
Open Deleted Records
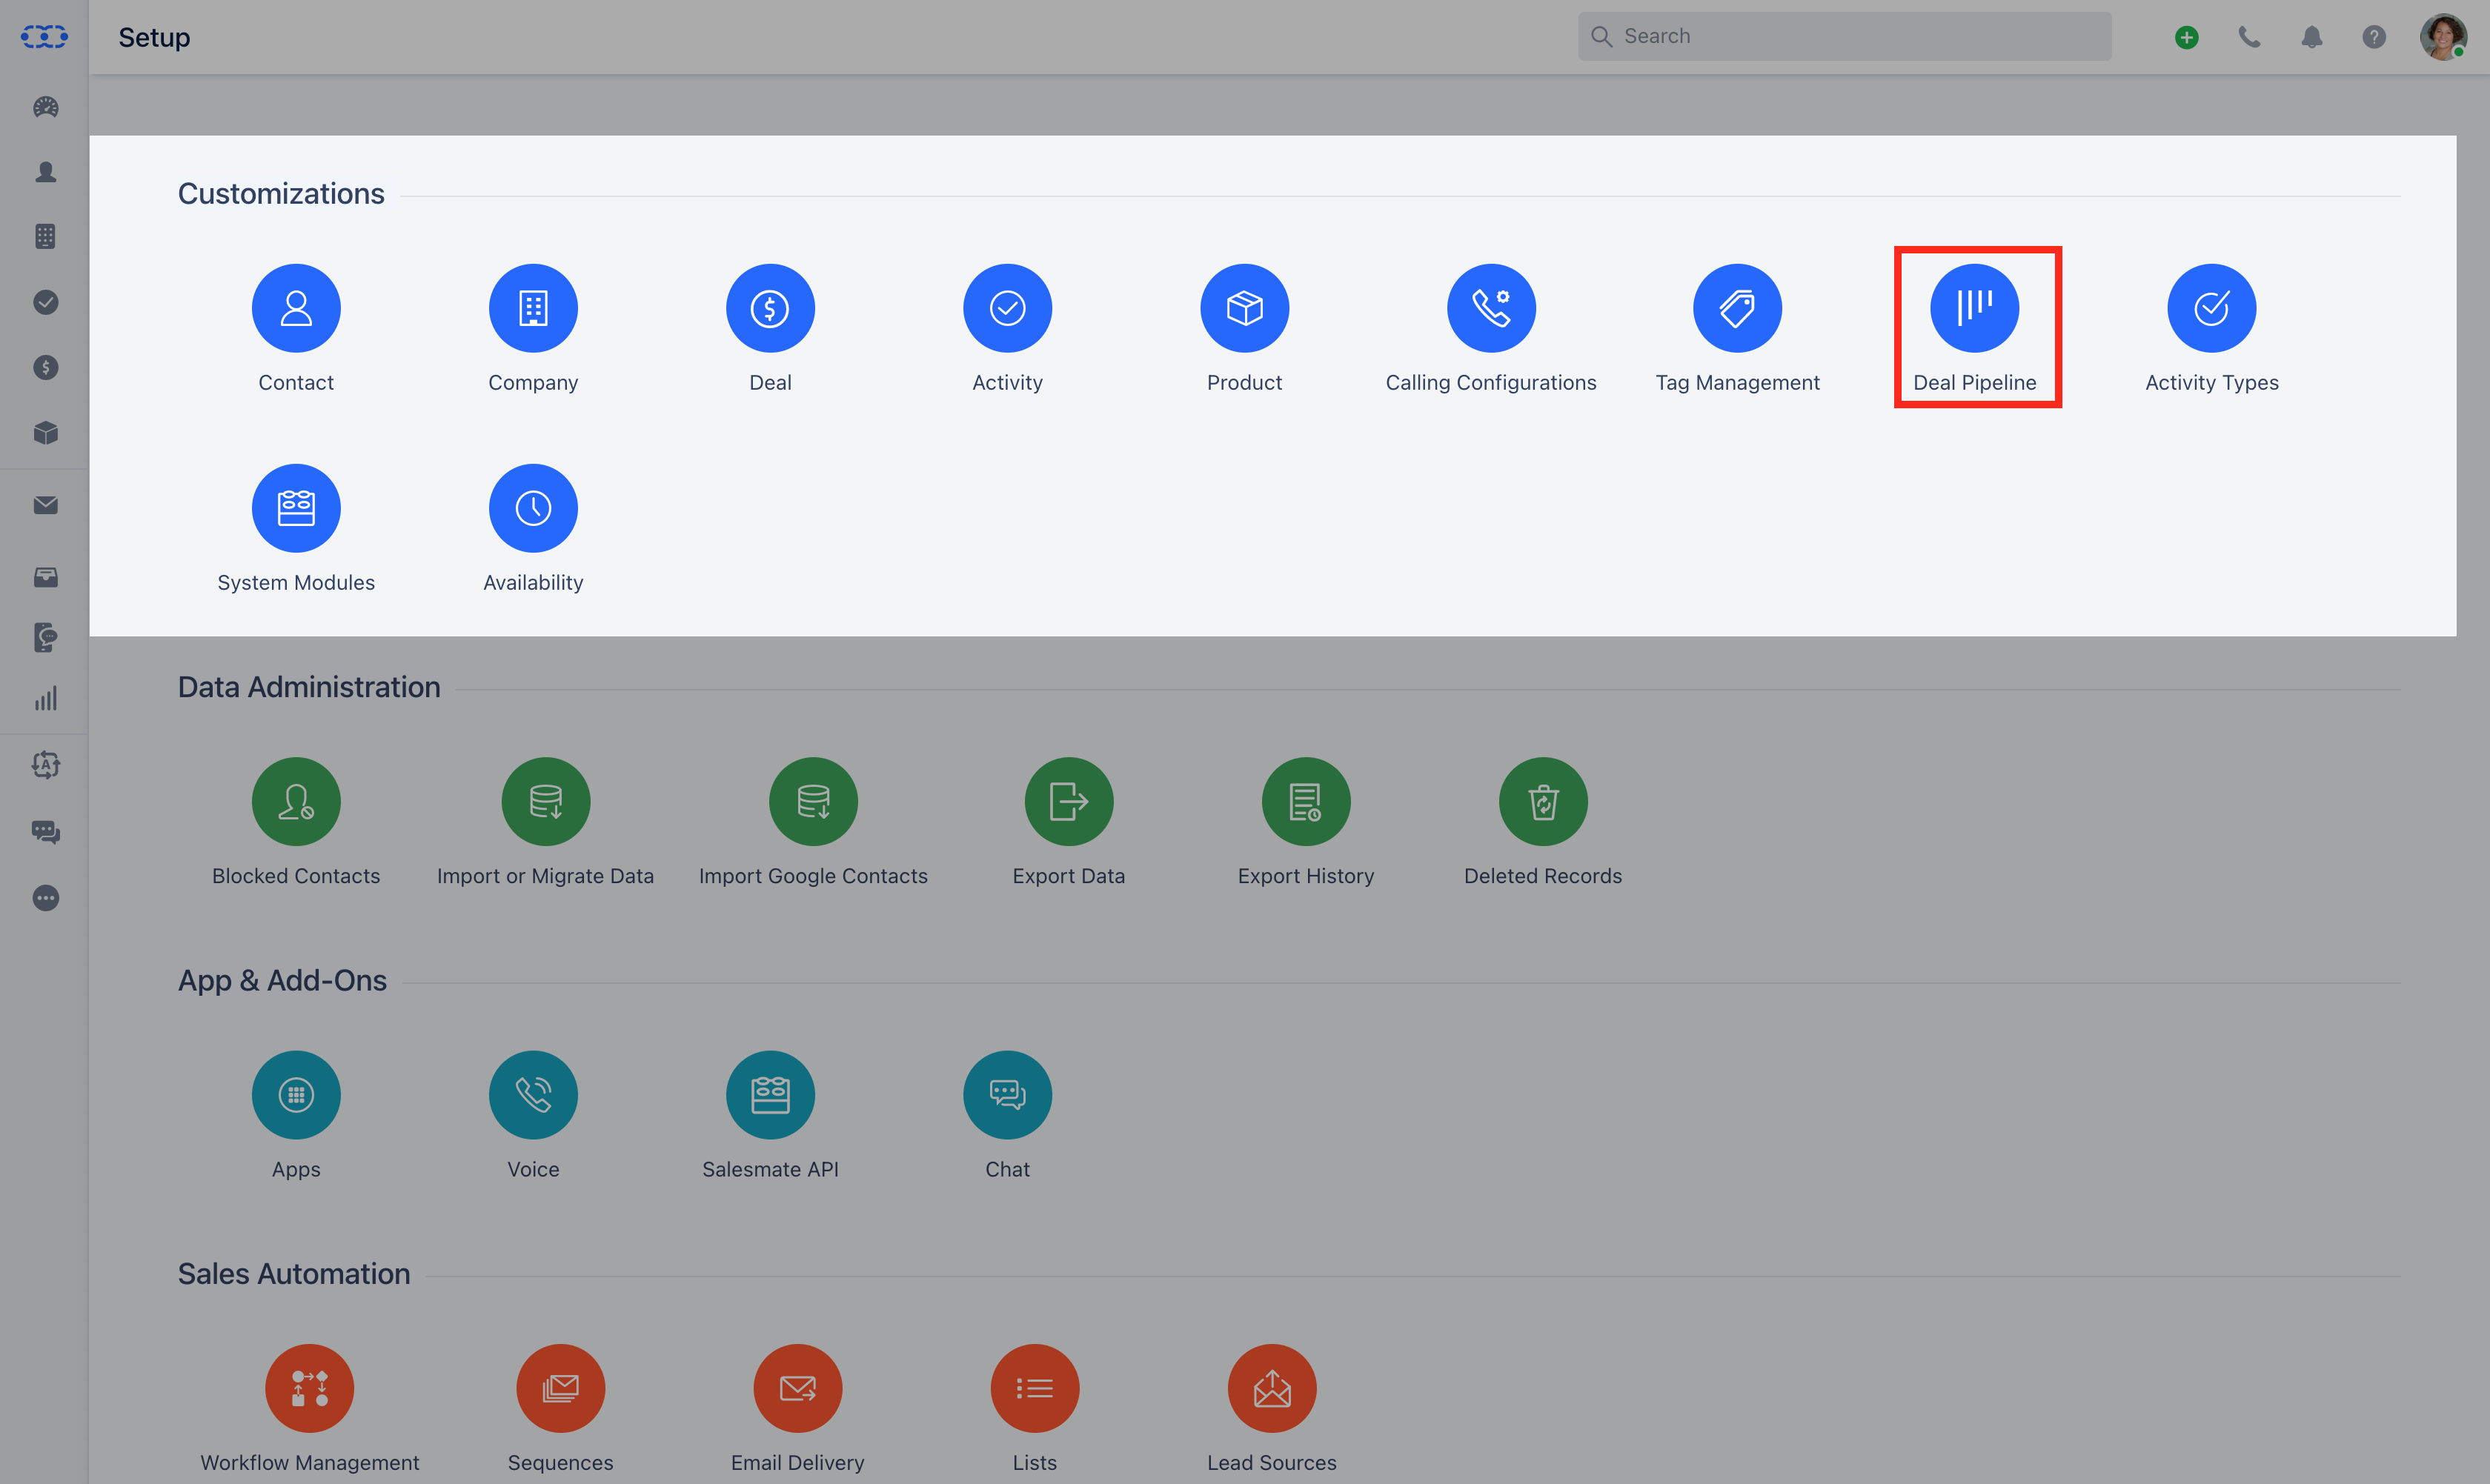coord(1542,801)
